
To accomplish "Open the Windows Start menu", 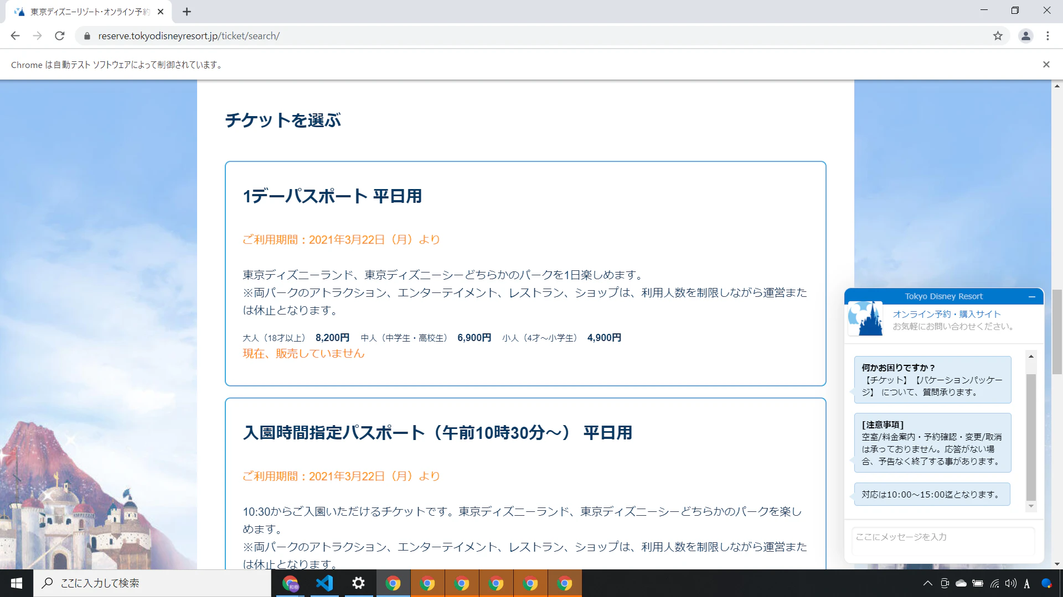I will [17, 583].
